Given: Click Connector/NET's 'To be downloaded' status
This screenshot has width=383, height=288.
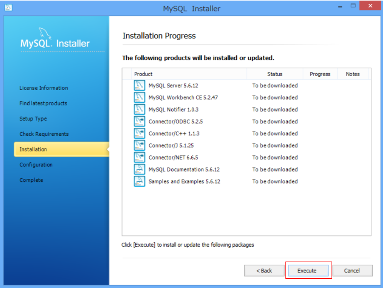Looking at the screenshot, I should pyautogui.click(x=275, y=157).
